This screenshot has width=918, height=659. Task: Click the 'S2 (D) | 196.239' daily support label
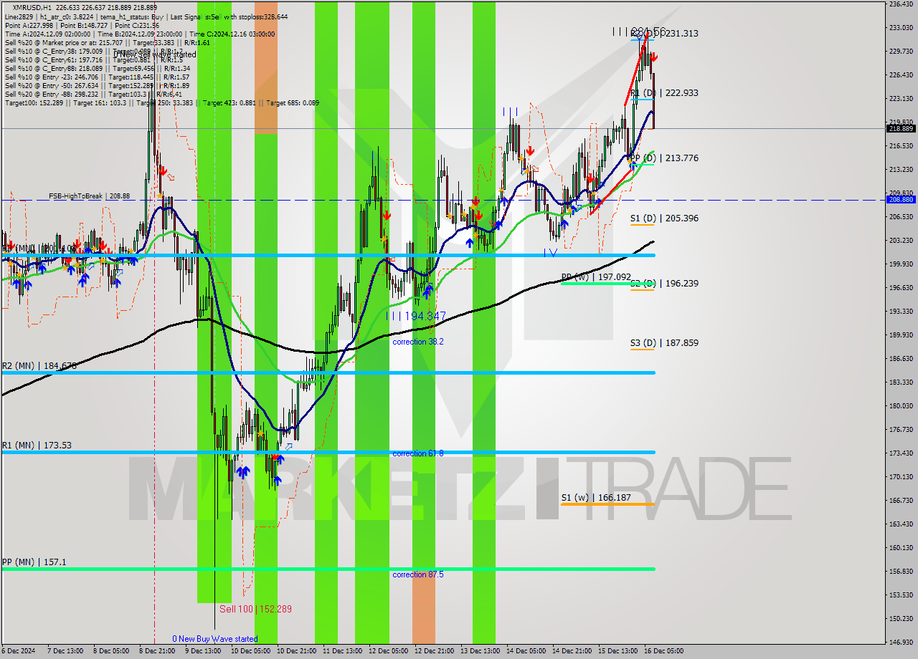[x=664, y=284]
